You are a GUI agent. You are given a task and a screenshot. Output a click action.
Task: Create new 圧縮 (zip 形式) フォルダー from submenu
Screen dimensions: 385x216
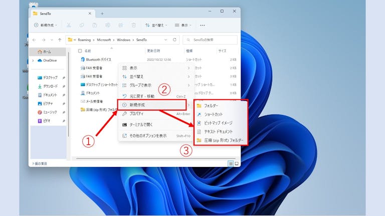(x=221, y=140)
